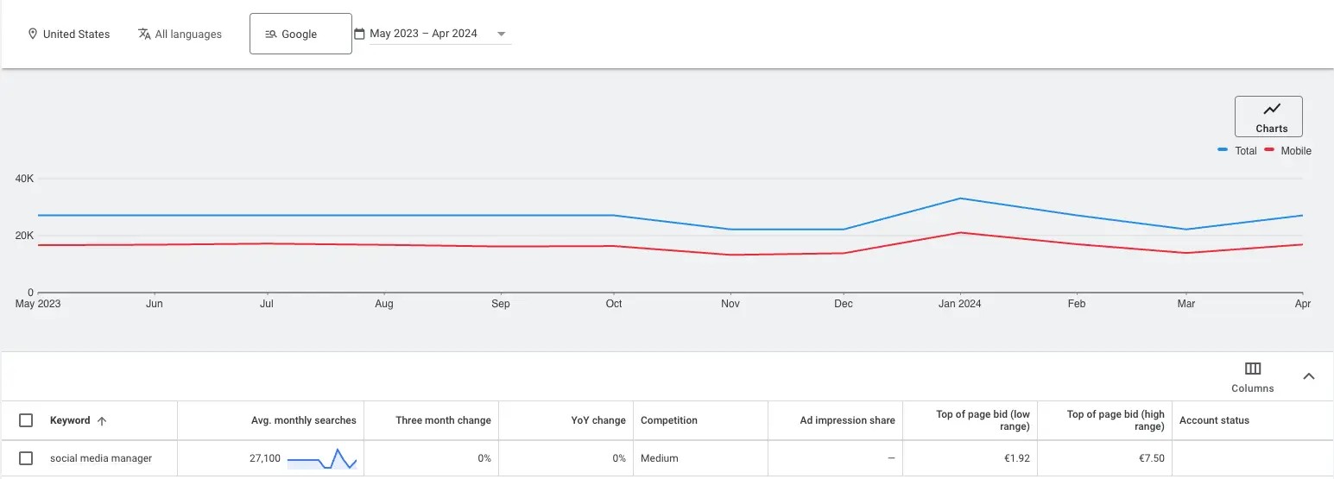Click the translate languages icon
The image size is (1334, 479).
(x=144, y=35)
